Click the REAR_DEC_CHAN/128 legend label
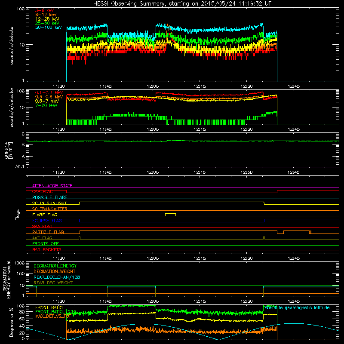 57,277
